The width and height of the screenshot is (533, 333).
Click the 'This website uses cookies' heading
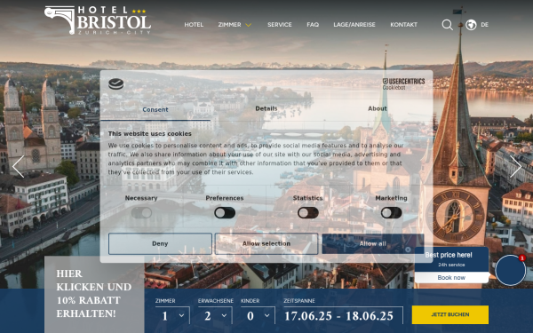click(149, 134)
